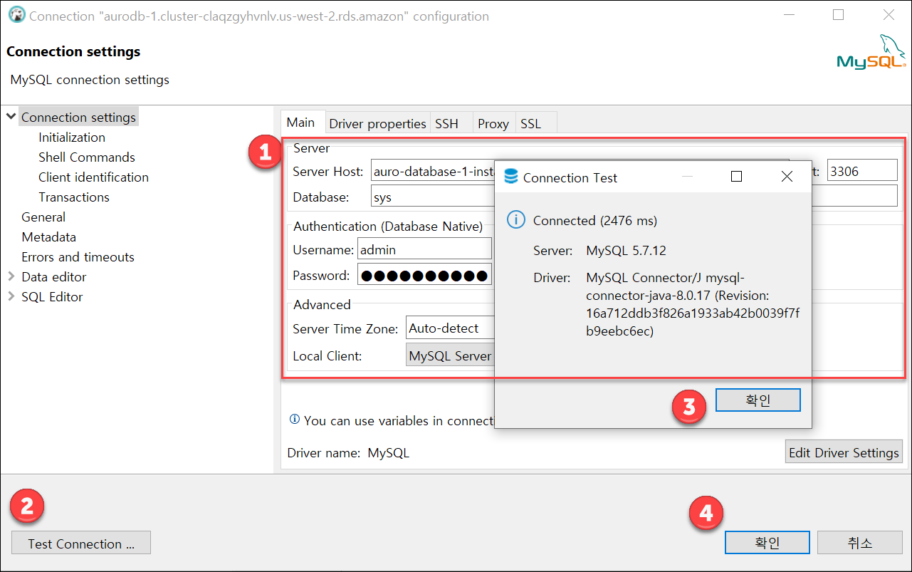Select Client identification in the tree
This screenshot has height=572, width=912.
tap(93, 177)
